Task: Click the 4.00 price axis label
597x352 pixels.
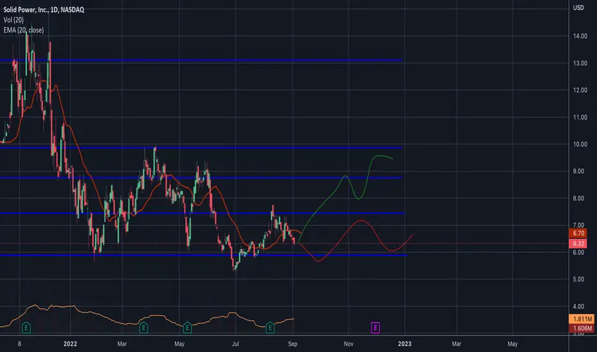Action: click(578, 307)
